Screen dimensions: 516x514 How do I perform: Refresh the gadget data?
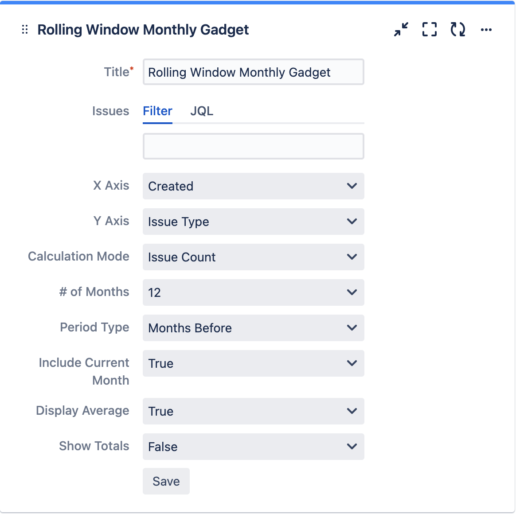457,30
